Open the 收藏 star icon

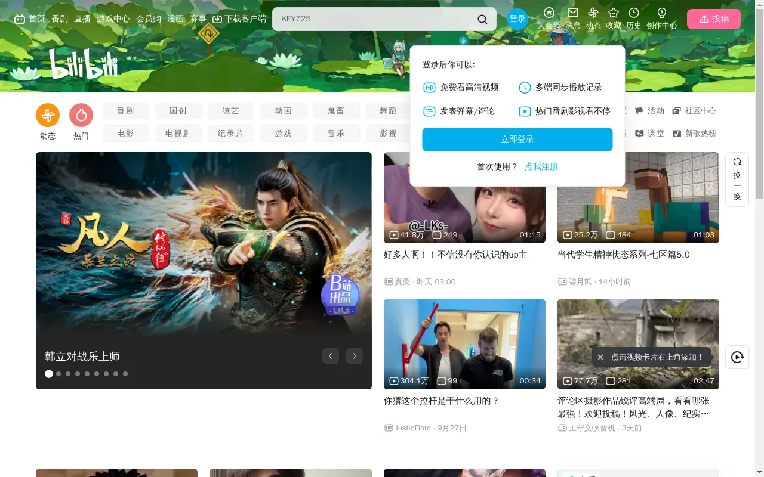click(x=614, y=18)
